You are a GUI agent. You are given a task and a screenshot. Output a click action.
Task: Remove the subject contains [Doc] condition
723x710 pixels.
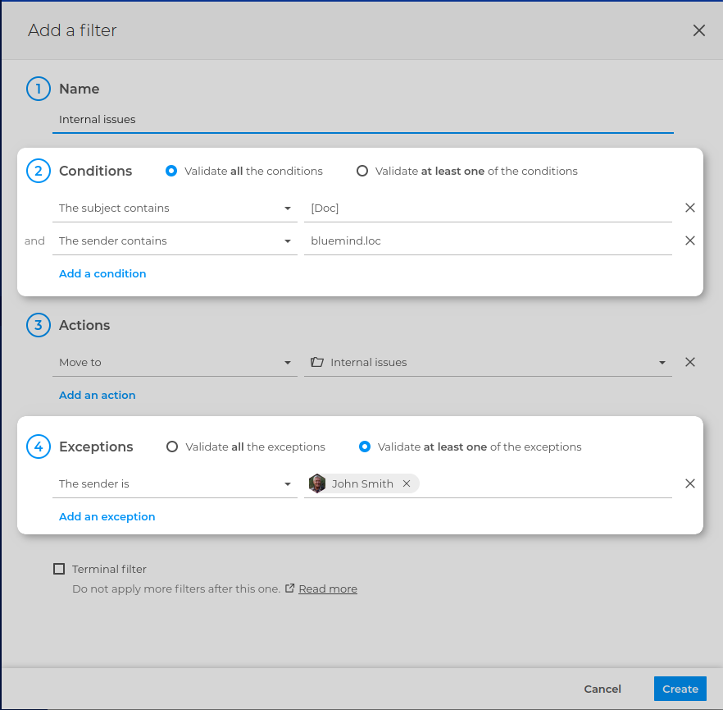coord(689,208)
